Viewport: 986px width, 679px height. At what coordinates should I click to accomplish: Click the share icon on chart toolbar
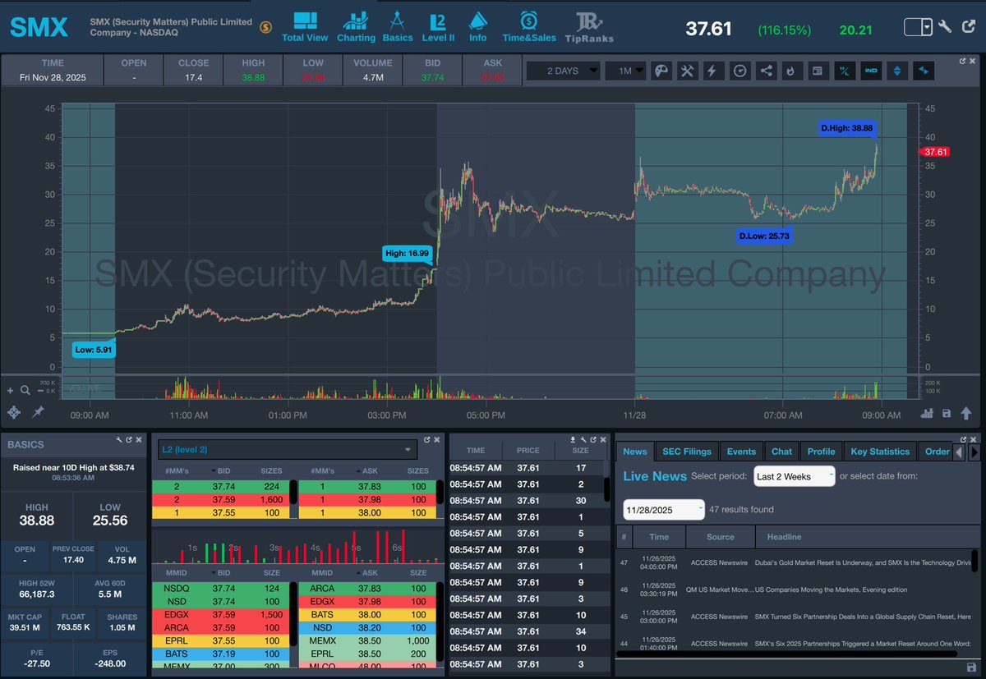[766, 71]
